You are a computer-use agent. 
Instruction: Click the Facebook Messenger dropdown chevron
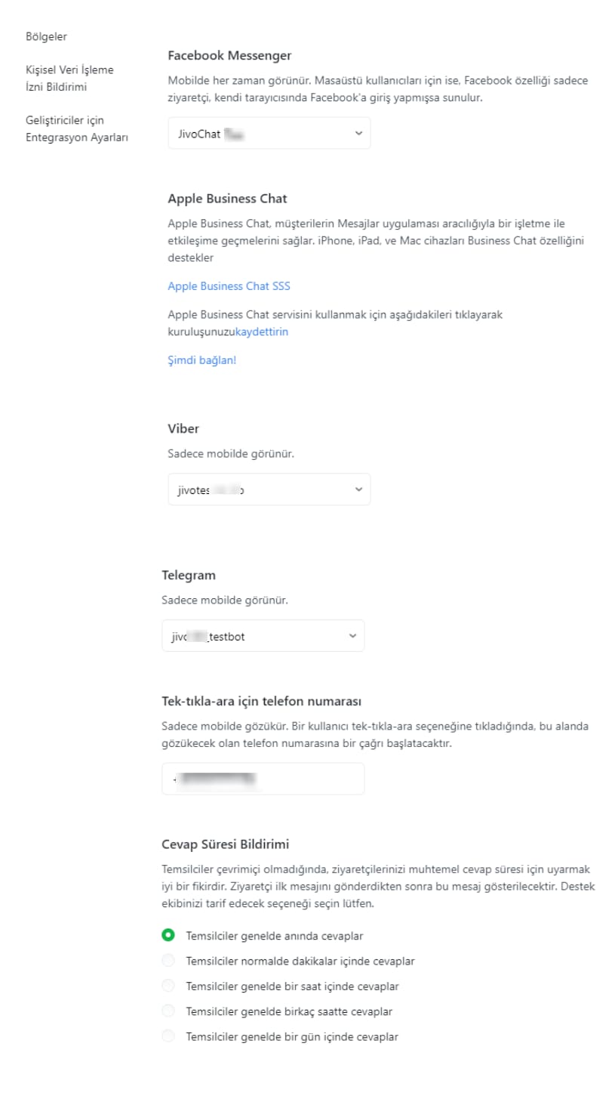click(x=358, y=134)
